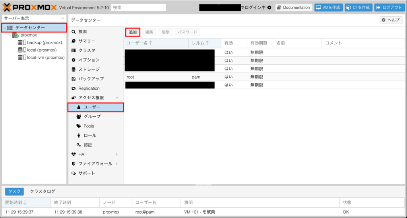The height and width of the screenshot is (218, 407).
Task: Click the 有効期限 column header
Action: [260, 43]
